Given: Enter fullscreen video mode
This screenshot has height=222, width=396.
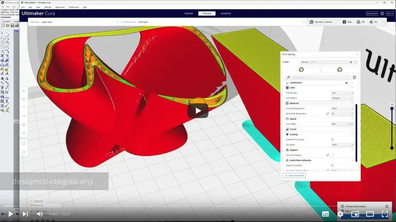Looking at the screenshot, I should click(385, 214).
